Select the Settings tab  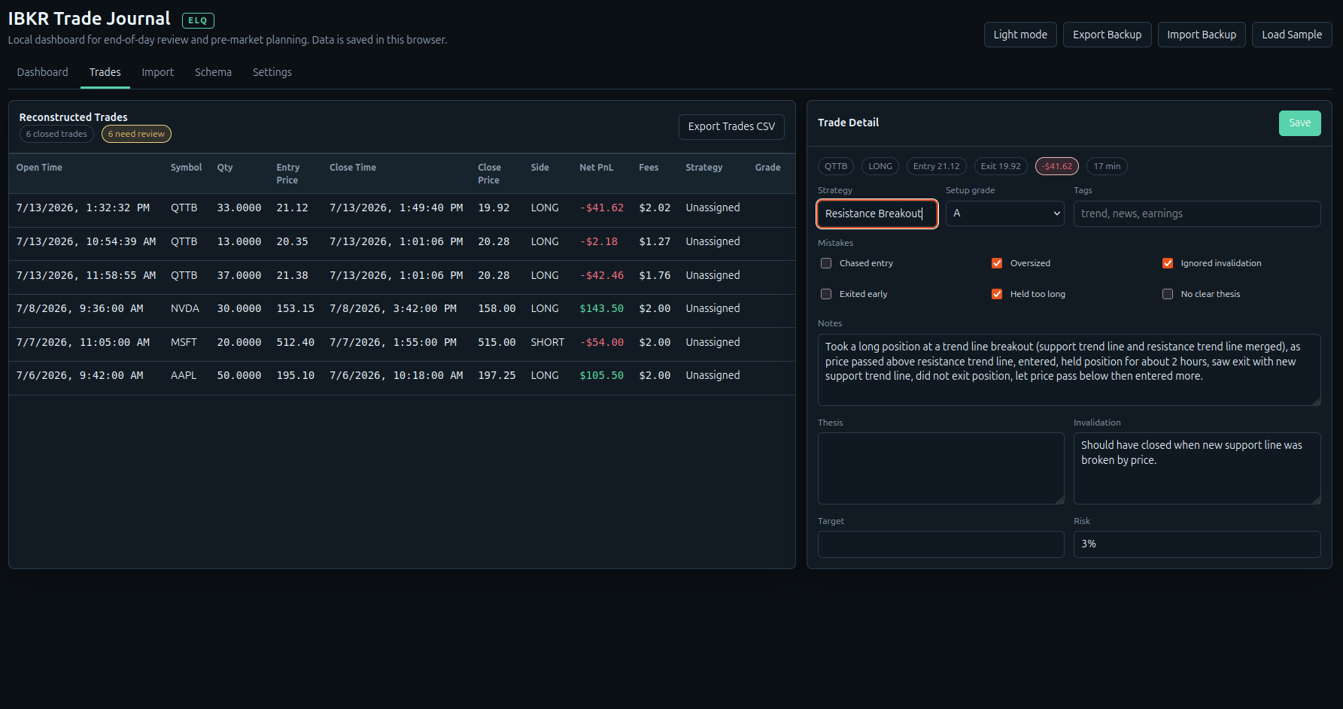pos(272,72)
